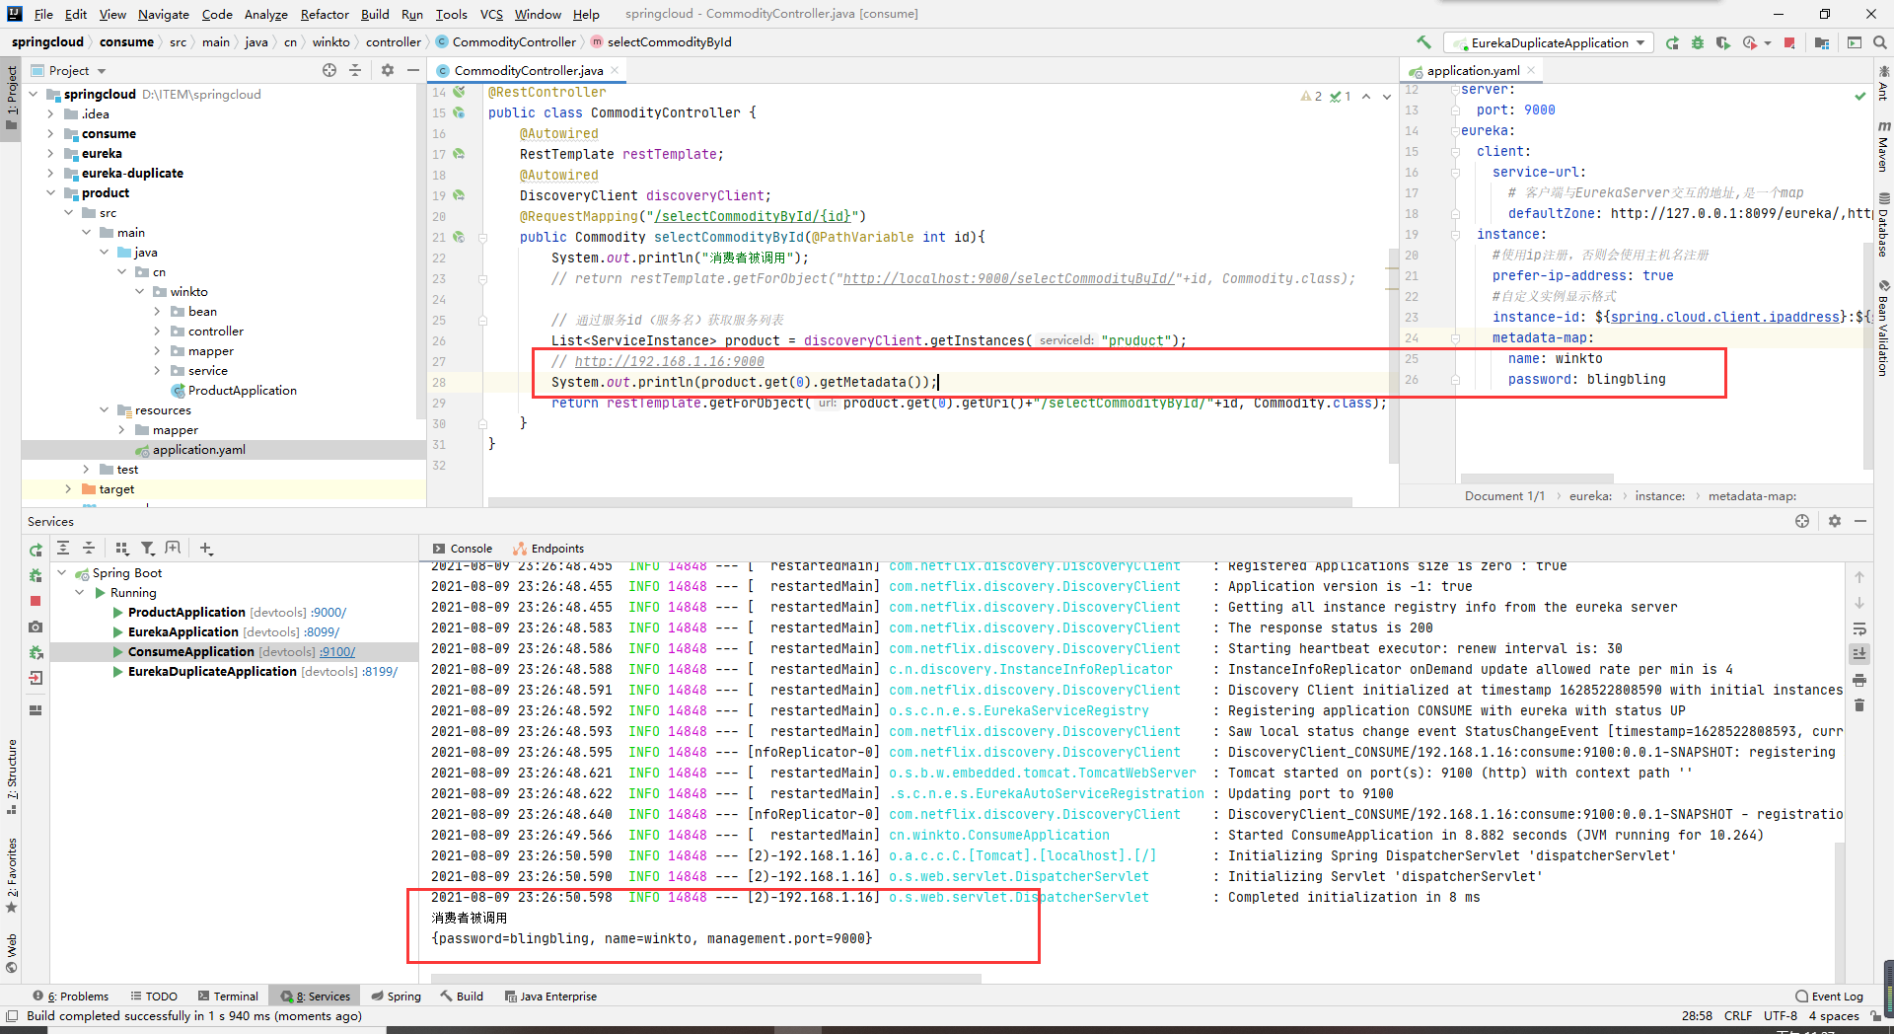Select ProductApplication in the Services tree
This screenshot has height=1034, width=1894.
(x=186, y=612)
